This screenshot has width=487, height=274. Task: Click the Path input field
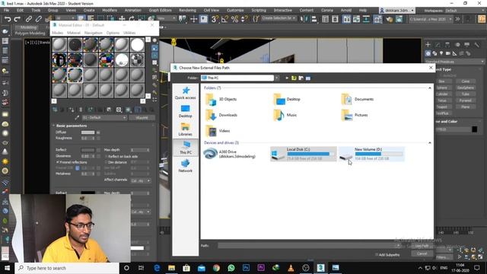click(x=309, y=246)
